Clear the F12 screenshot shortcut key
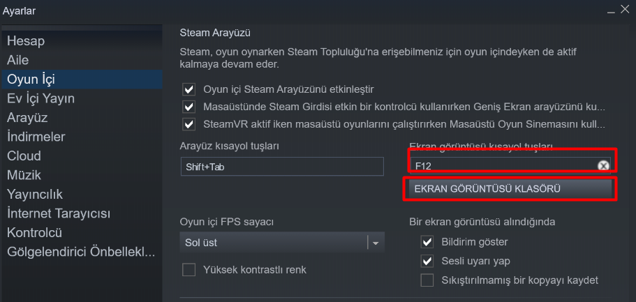This screenshot has height=302, width=636. click(x=603, y=165)
